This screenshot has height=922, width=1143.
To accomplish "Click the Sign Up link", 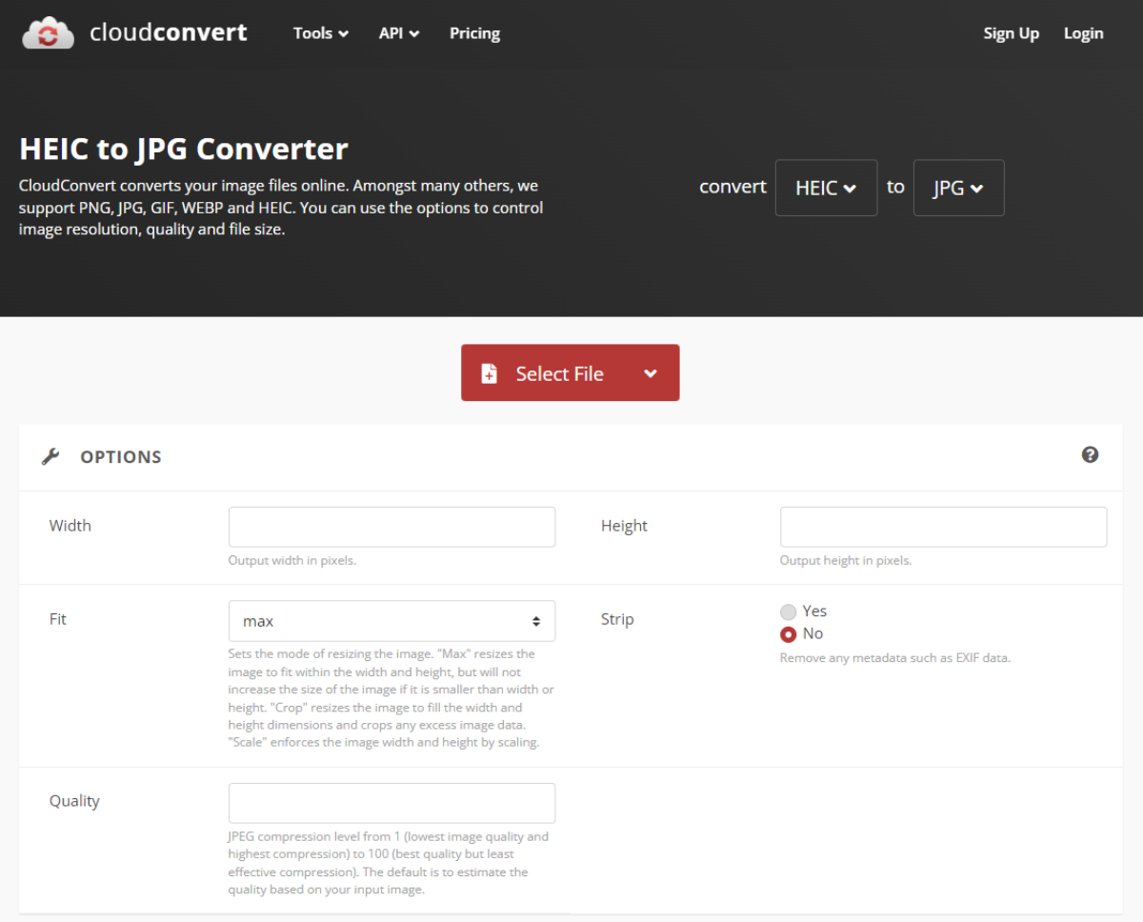I will 1012,33.
